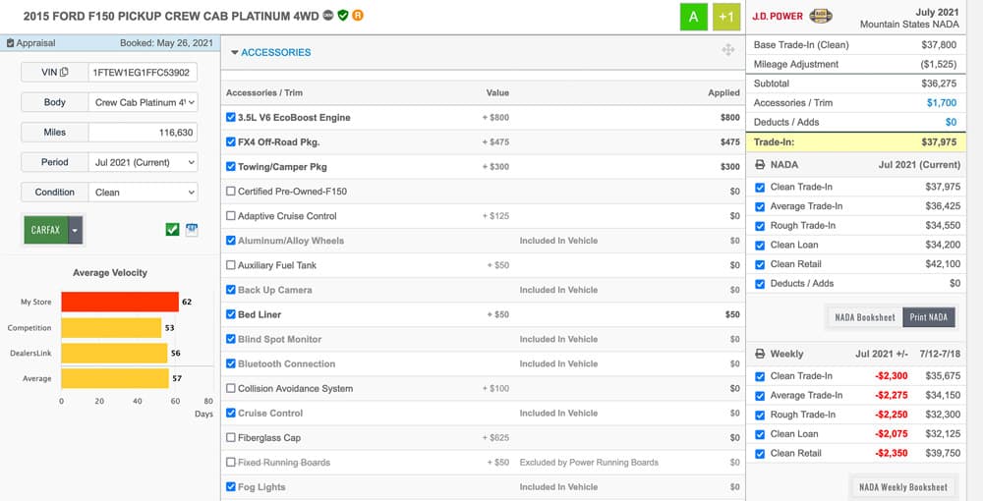Open the Period dropdown
This screenshot has width=983, height=501.
tap(143, 162)
